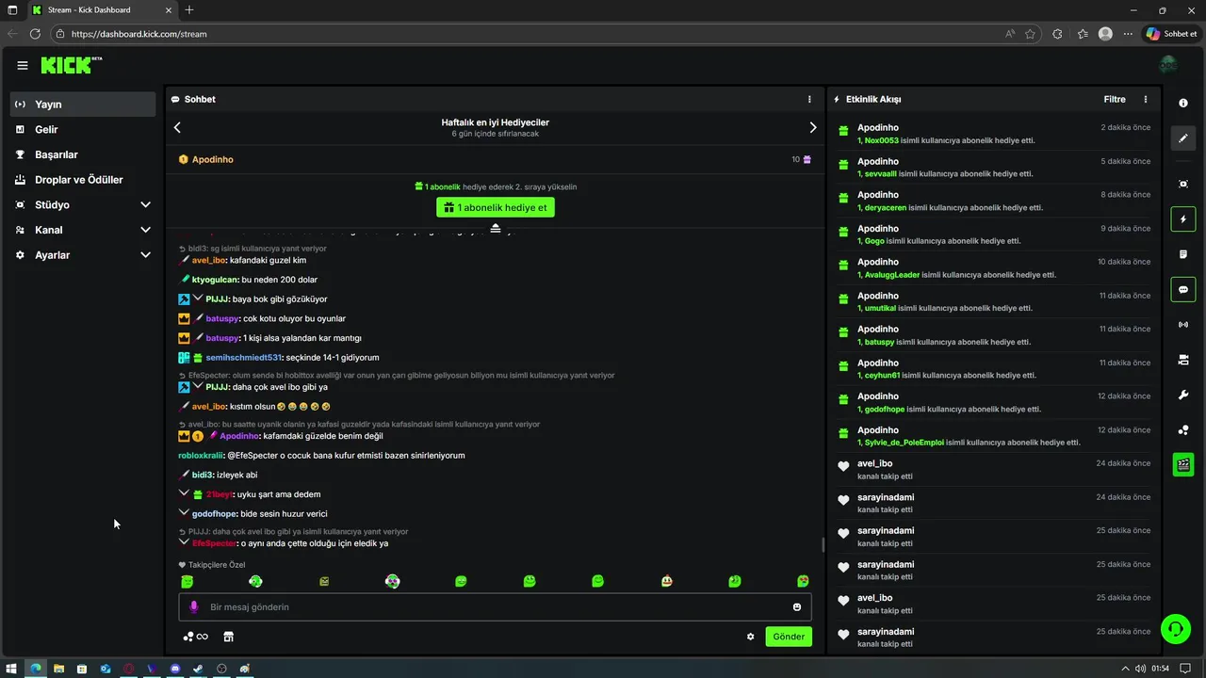Refresh the page with the browser reload button
This screenshot has width=1206, height=678.
tap(35, 34)
